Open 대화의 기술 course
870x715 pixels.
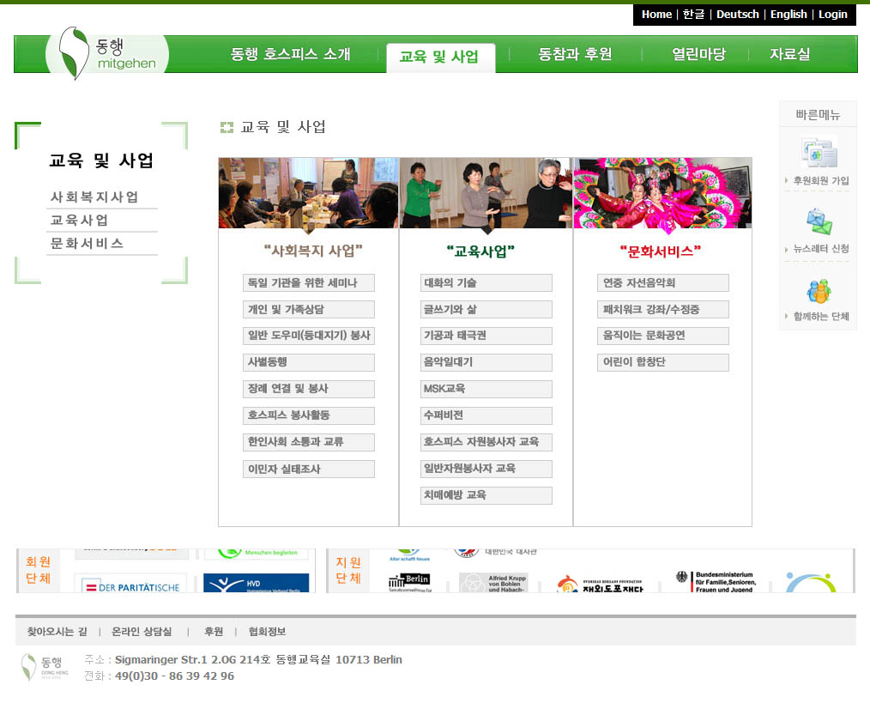[486, 283]
